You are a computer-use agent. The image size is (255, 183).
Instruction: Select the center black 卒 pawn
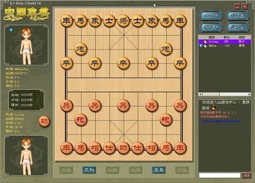click(123, 63)
